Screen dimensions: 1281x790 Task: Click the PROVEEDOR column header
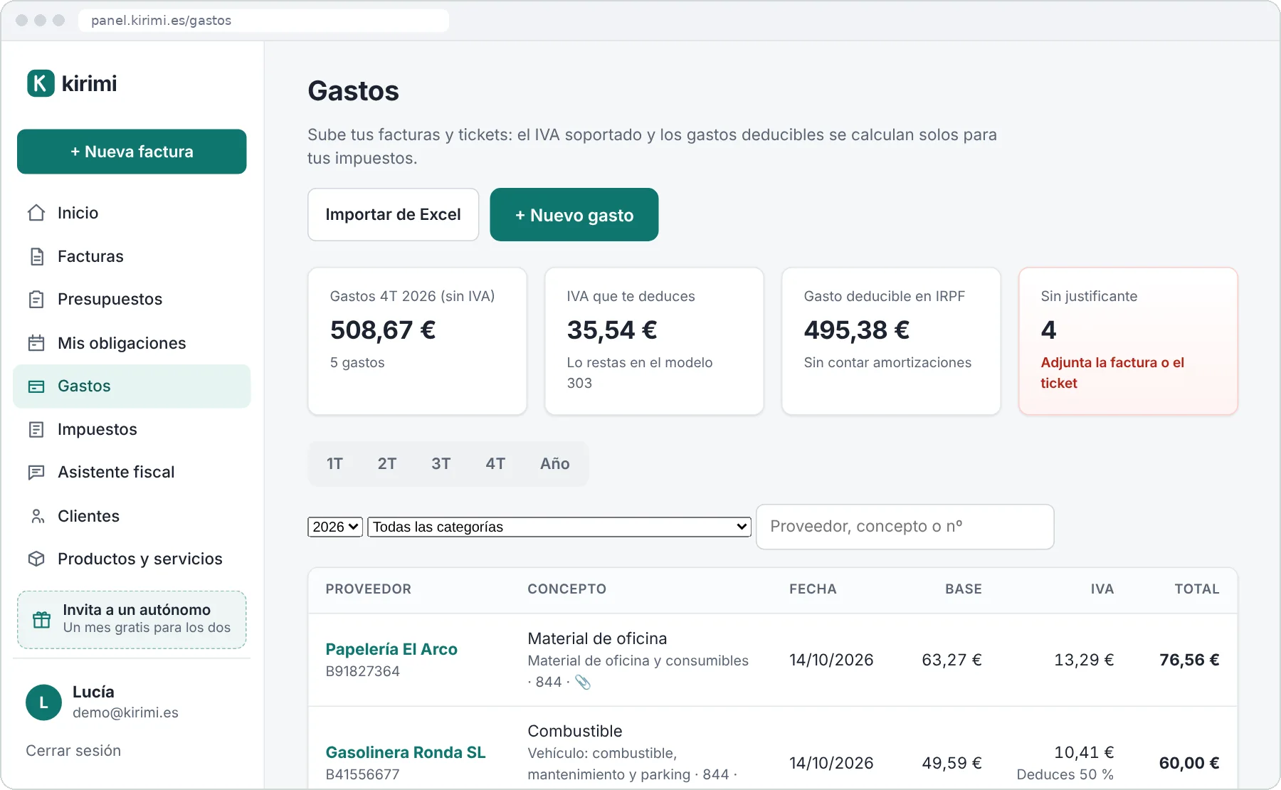(369, 589)
